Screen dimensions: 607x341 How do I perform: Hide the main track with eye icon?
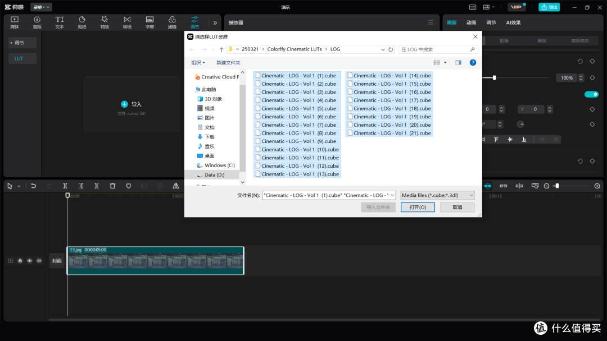coord(29,261)
